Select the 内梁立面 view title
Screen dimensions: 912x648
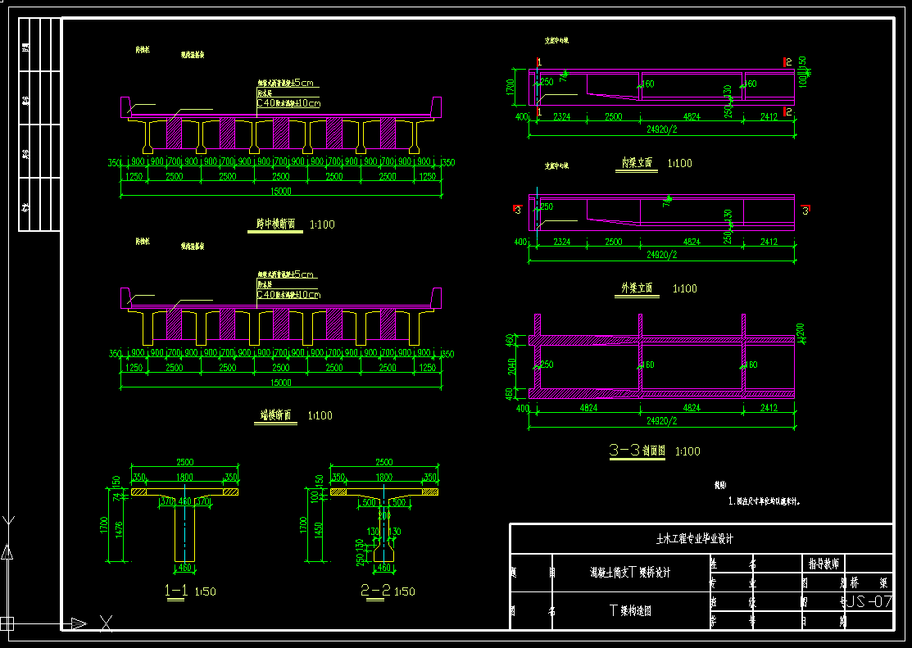[637, 163]
